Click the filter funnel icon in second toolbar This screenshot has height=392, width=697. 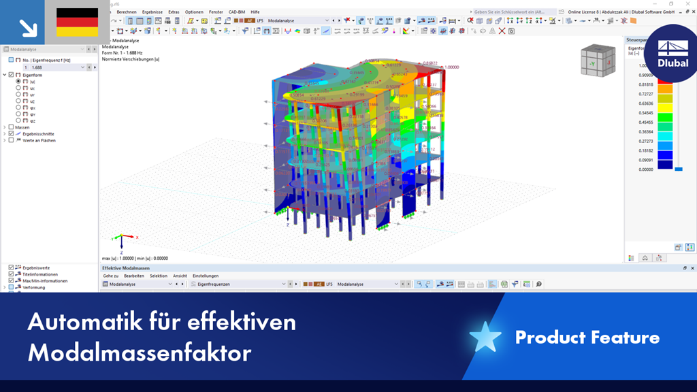tap(245, 31)
